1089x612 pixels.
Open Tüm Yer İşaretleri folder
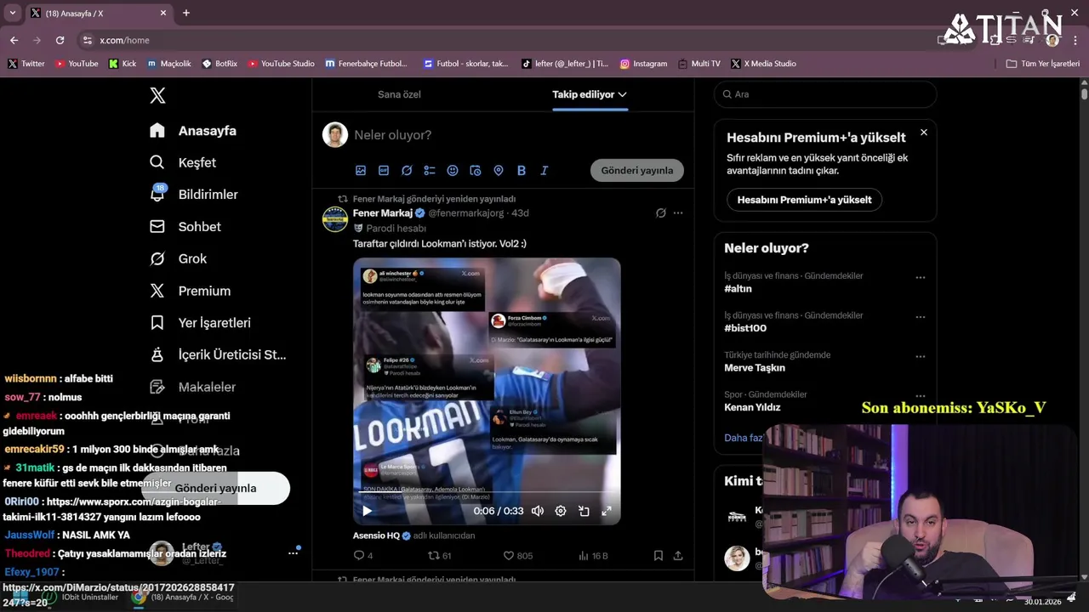pyautogui.click(x=1043, y=64)
